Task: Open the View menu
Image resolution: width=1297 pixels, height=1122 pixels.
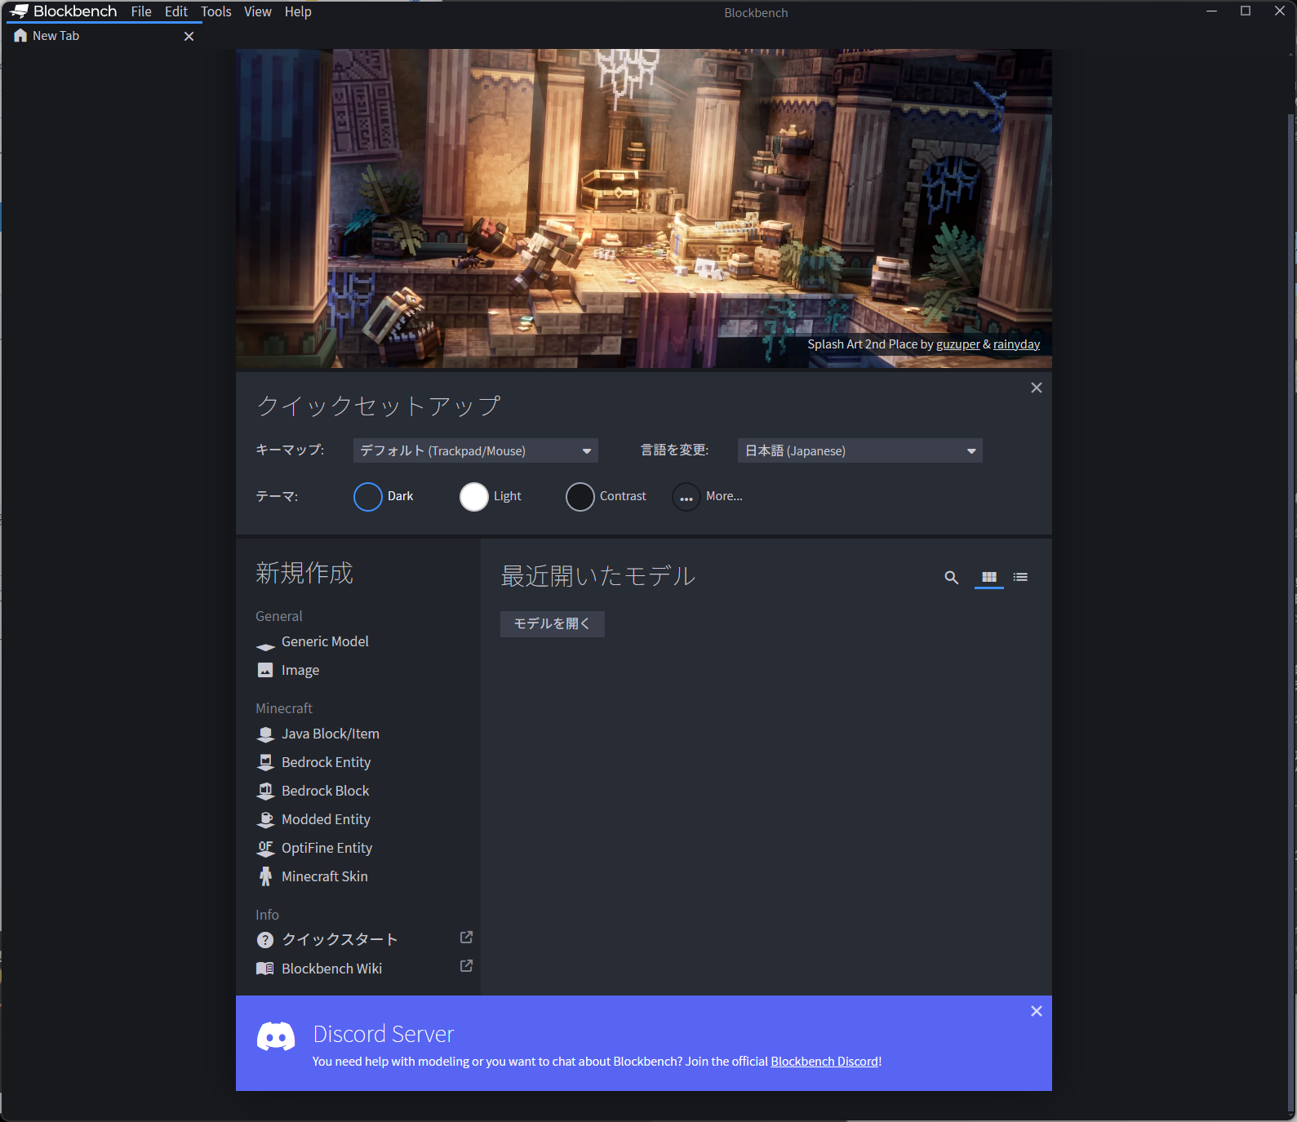Action: 258,11
